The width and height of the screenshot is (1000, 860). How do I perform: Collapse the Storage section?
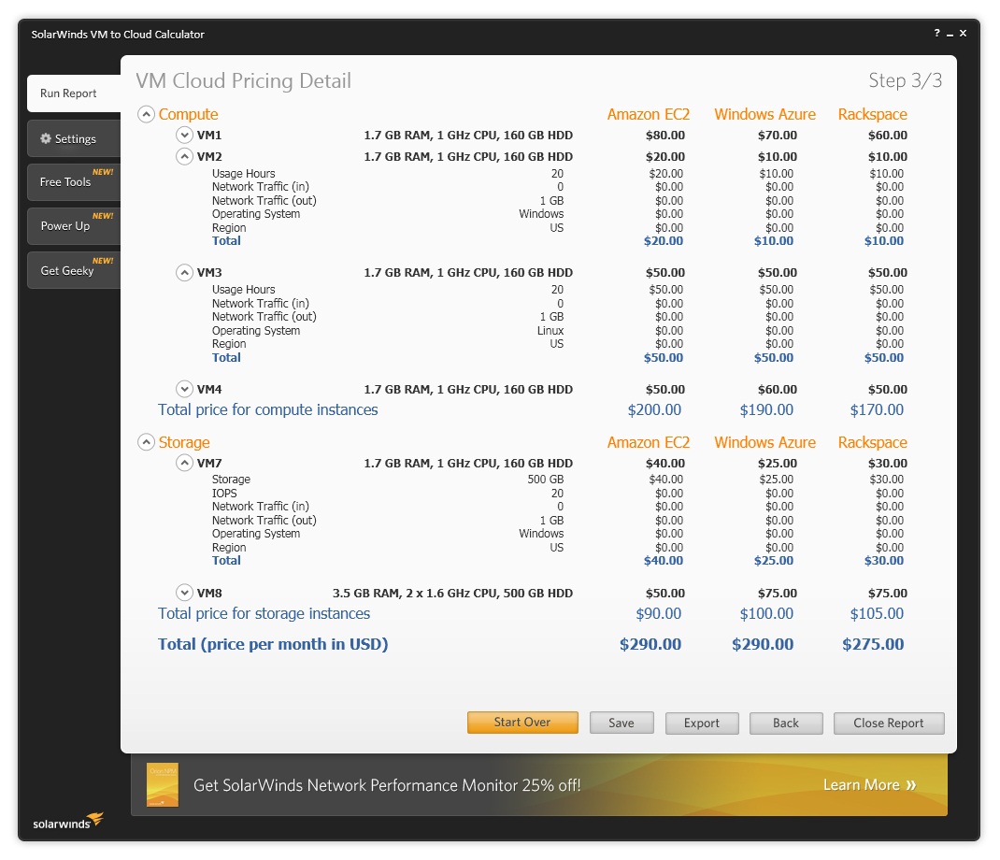(147, 441)
